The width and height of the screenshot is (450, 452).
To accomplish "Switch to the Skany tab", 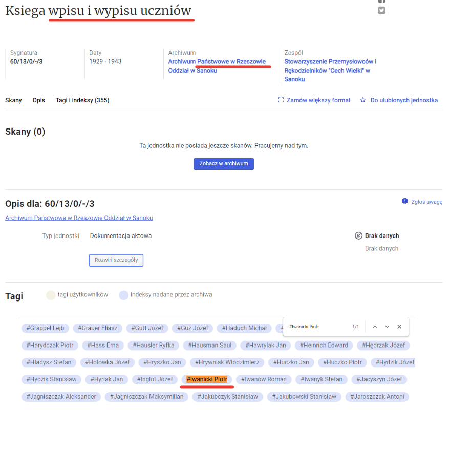I will pyautogui.click(x=13, y=100).
